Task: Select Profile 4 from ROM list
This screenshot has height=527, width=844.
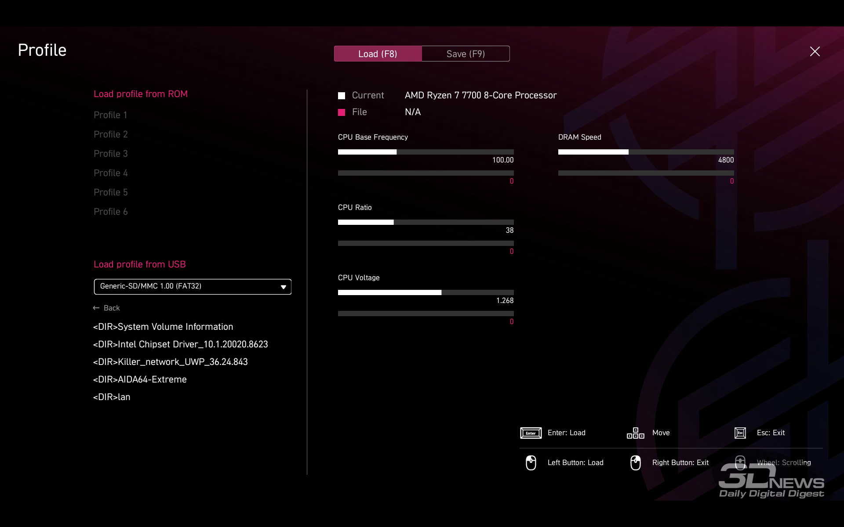Action: (x=110, y=173)
